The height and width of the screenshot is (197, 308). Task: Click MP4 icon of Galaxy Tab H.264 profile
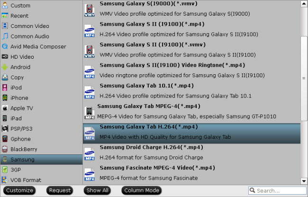point(90,134)
